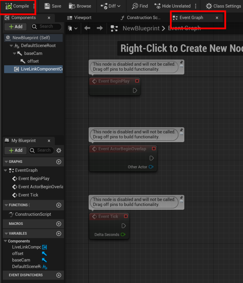Select Event Tick in My Blueprint list
The height and width of the screenshot is (283, 243).
click(25, 195)
